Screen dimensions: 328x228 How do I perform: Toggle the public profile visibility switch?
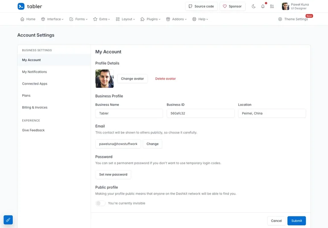100,203
